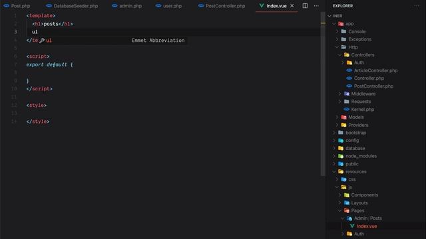
Task: Open Index.vue in the Explorer tree
Action: point(367,226)
